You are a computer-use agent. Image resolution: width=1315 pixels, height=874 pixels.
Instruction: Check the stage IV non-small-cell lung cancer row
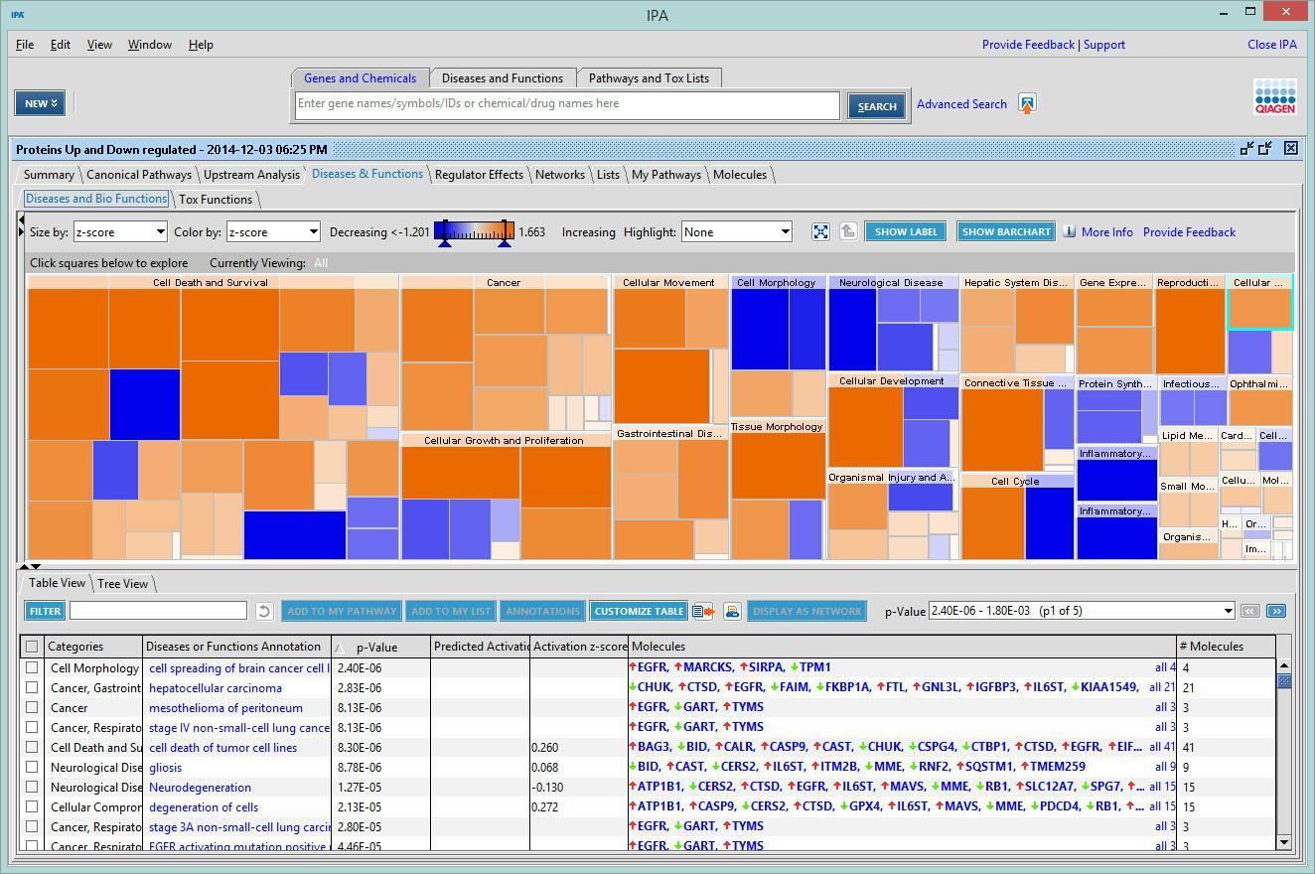32,727
